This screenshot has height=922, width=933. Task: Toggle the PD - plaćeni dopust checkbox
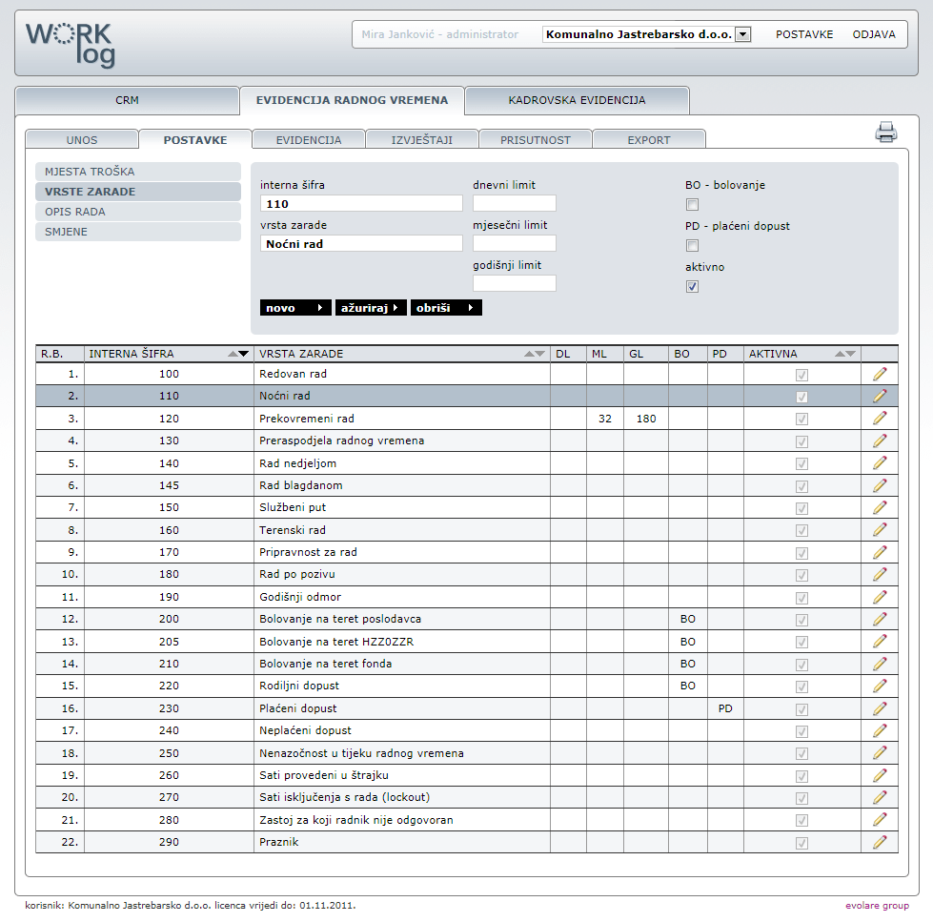coord(692,245)
